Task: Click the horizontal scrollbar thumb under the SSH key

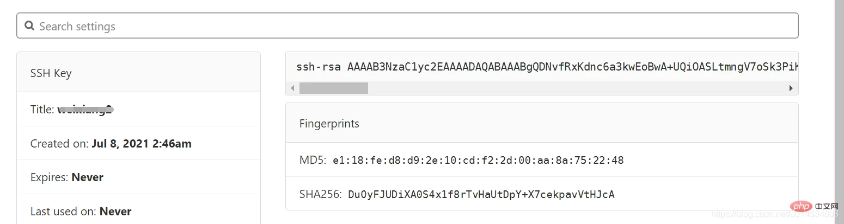Action: tap(333, 88)
